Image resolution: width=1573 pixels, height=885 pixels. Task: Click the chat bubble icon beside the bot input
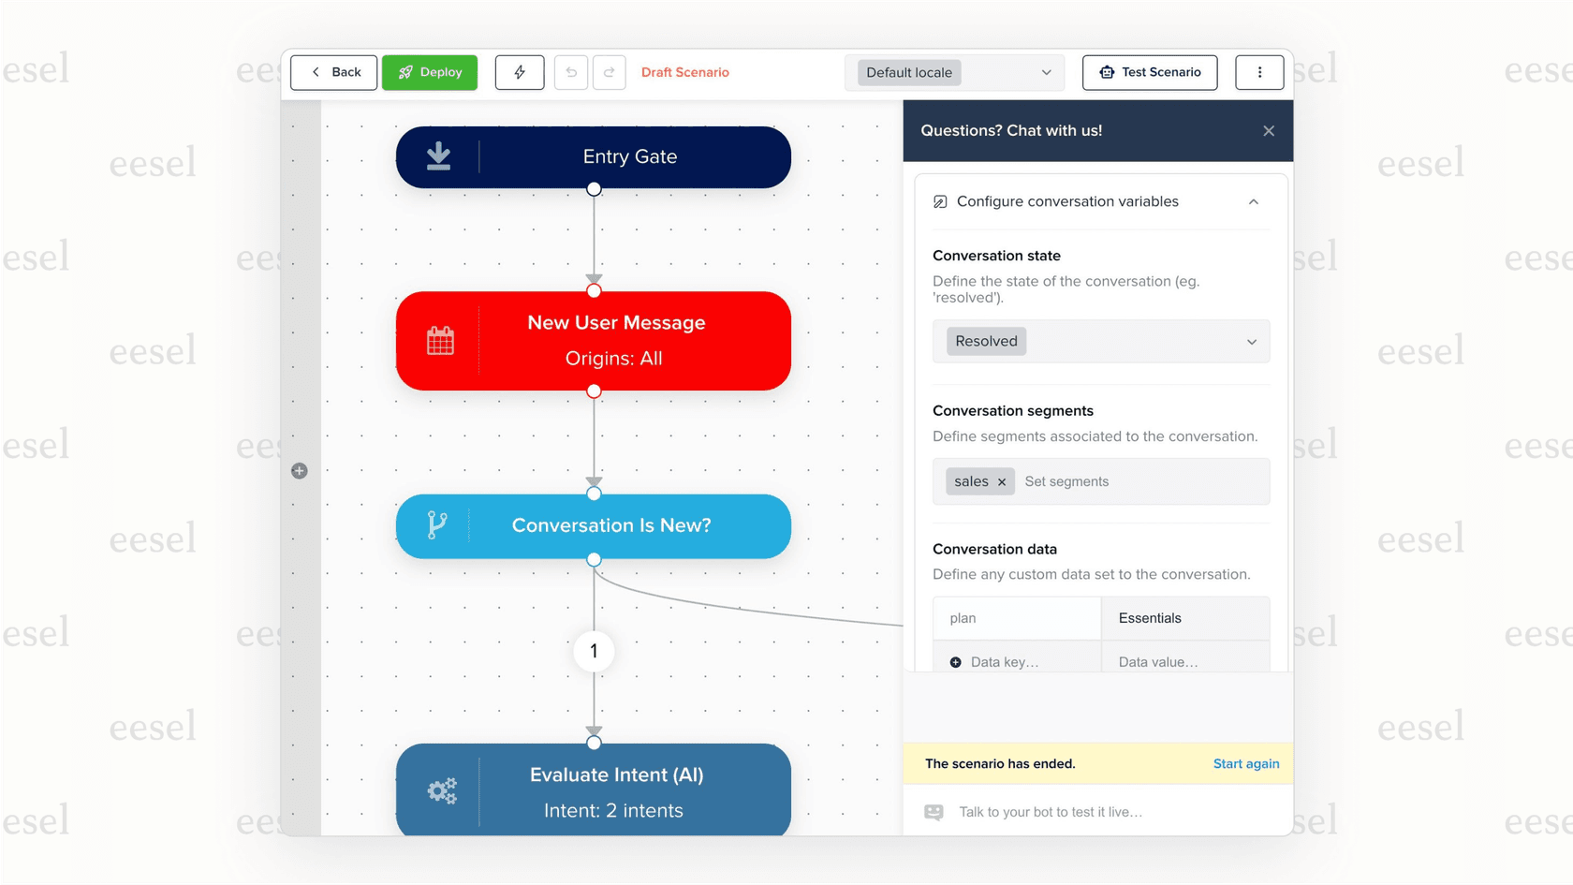pos(933,811)
